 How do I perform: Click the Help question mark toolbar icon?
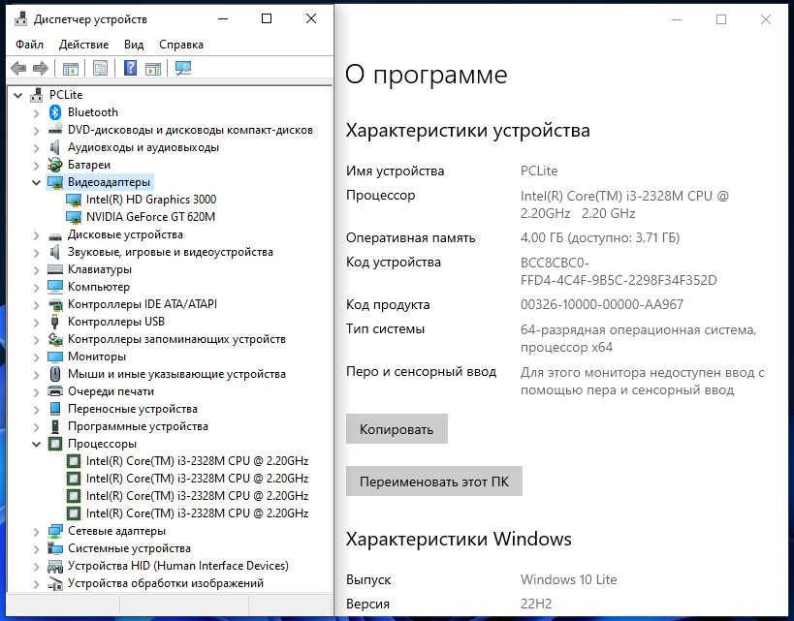click(130, 68)
